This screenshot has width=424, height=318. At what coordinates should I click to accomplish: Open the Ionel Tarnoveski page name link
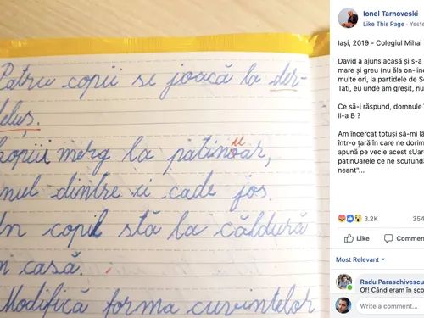click(391, 14)
